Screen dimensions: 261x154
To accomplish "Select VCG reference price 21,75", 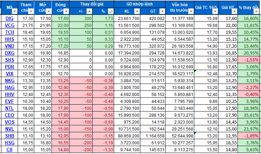I will coord(26,26).
